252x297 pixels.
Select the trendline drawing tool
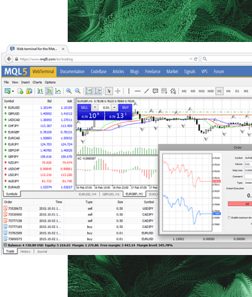[x=147, y=91]
